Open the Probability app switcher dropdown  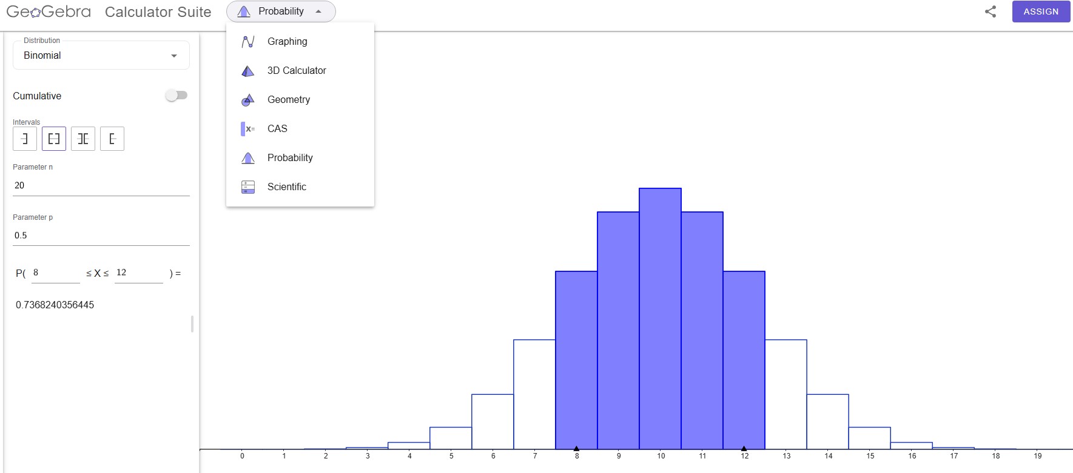pos(281,12)
